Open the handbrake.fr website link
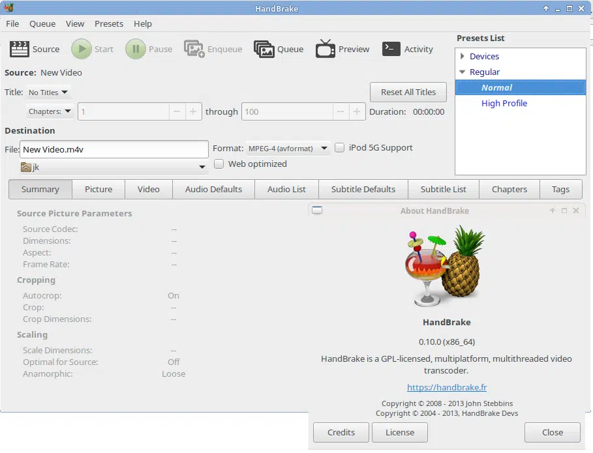593x453 pixels. pos(447,387)
